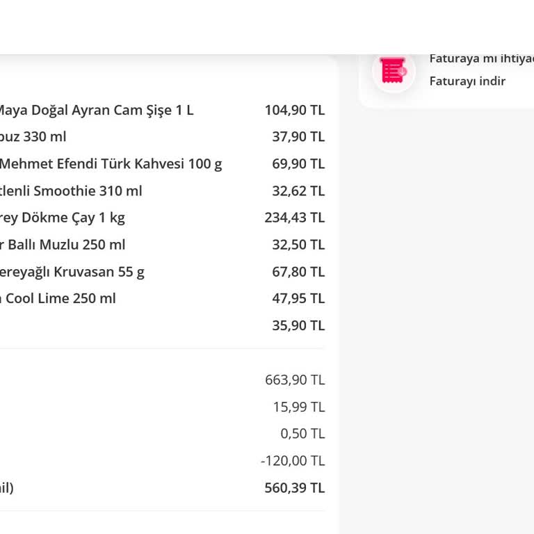Open the Faturayı indir link
534x534 pixels.
click(467, 81)
